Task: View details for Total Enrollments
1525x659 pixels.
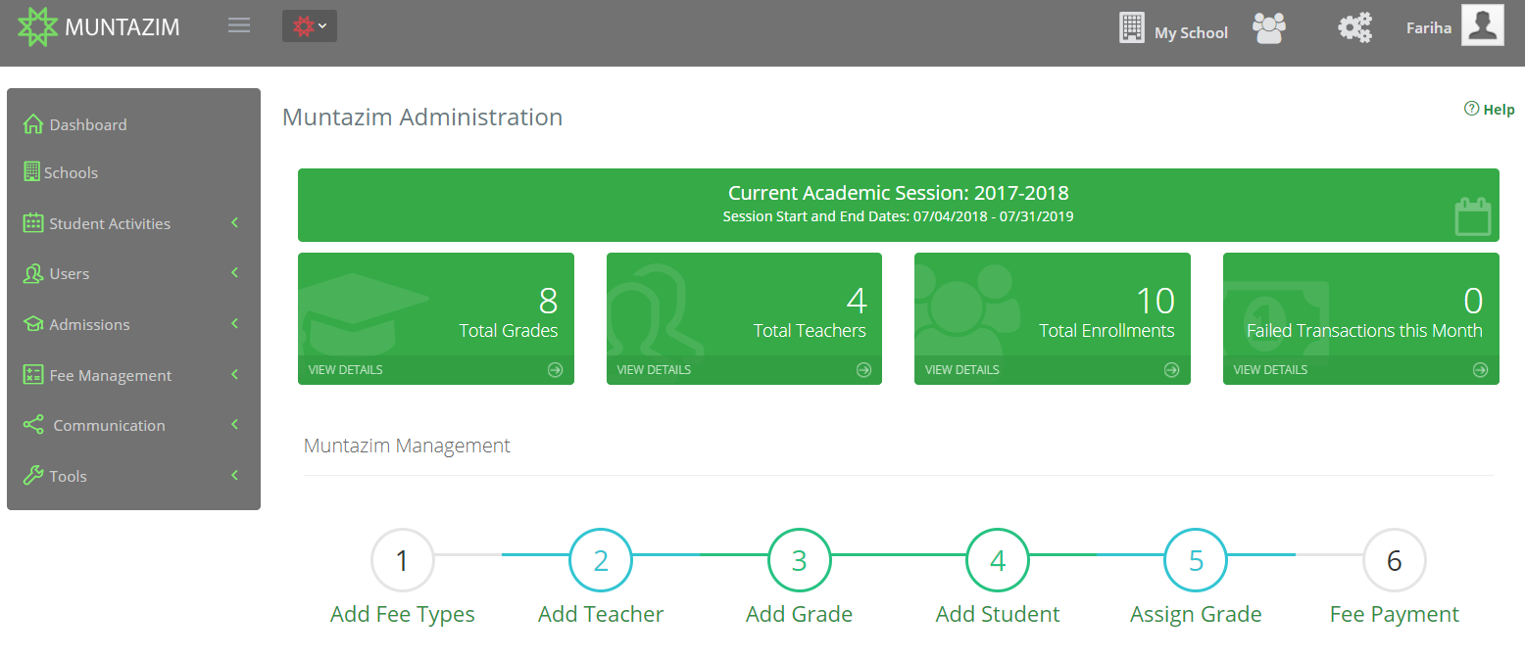Action: pyautogui.click(x=962, y=370)
